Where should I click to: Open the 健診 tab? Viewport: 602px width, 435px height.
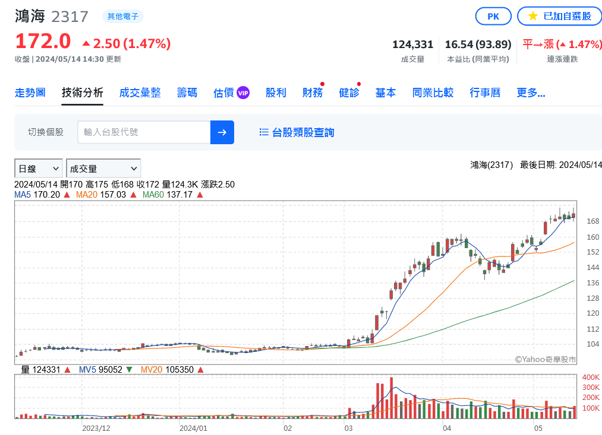[x=349, y=93]
